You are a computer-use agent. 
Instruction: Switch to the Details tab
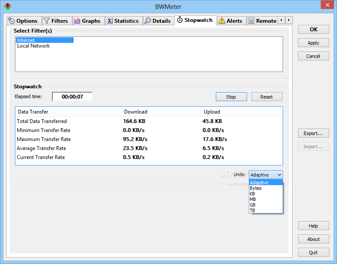coord(158,21)
